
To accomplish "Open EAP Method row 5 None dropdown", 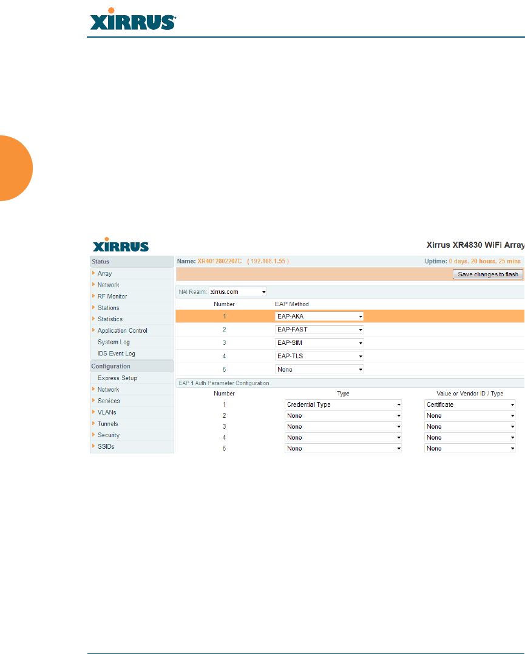I will tap(319, 370).
